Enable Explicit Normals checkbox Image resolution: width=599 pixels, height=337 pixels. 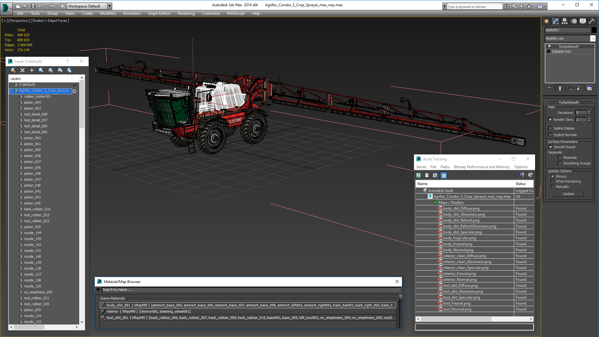click(550, 134)
